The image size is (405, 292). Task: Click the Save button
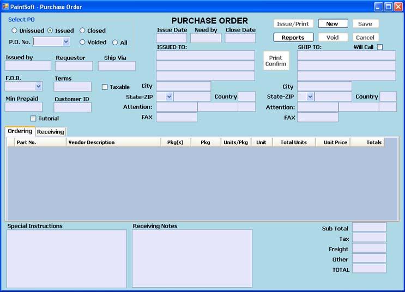tap(366, 24)
